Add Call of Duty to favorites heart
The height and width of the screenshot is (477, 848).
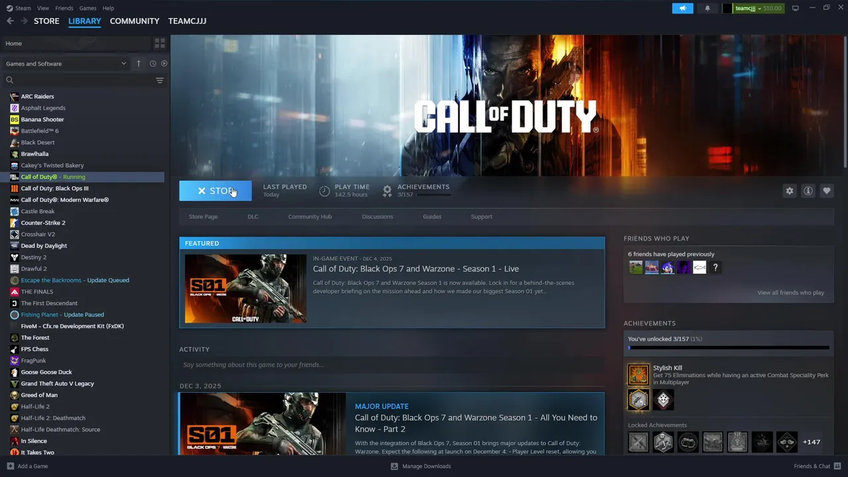click(827, 191)
